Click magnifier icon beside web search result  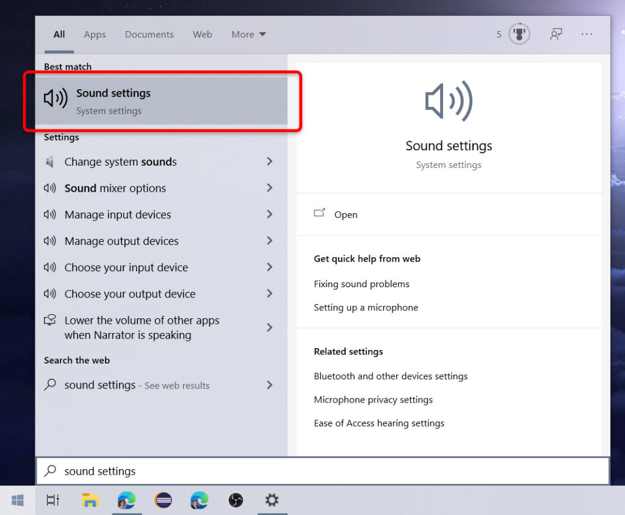pyautogui.click(x=50, y=384)
